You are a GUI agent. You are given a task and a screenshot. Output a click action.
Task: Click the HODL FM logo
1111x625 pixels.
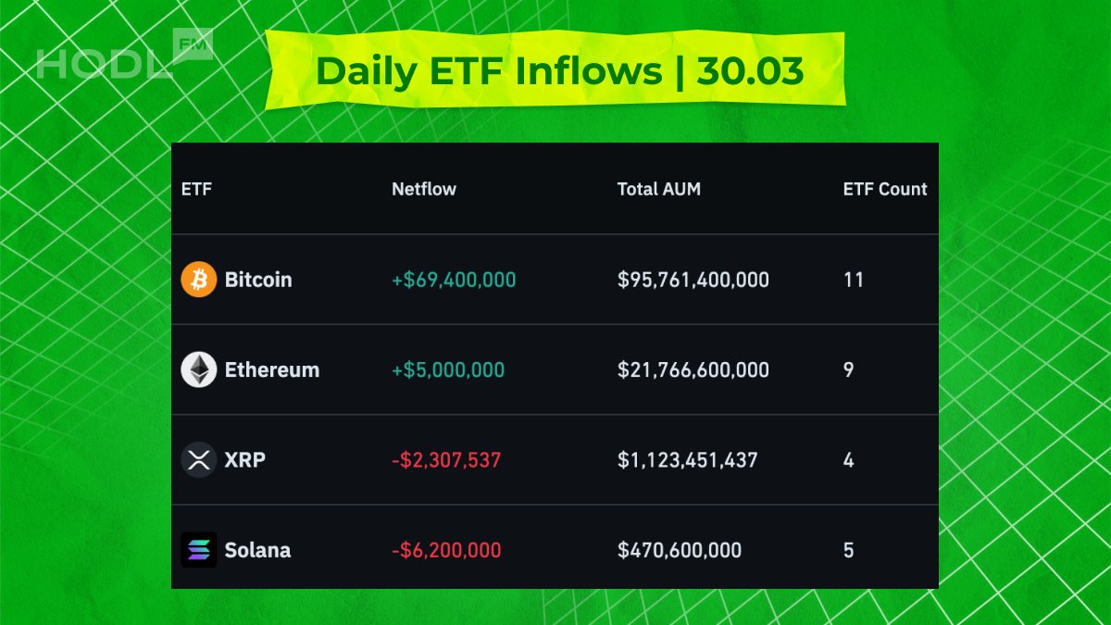(x=125, y=57)
